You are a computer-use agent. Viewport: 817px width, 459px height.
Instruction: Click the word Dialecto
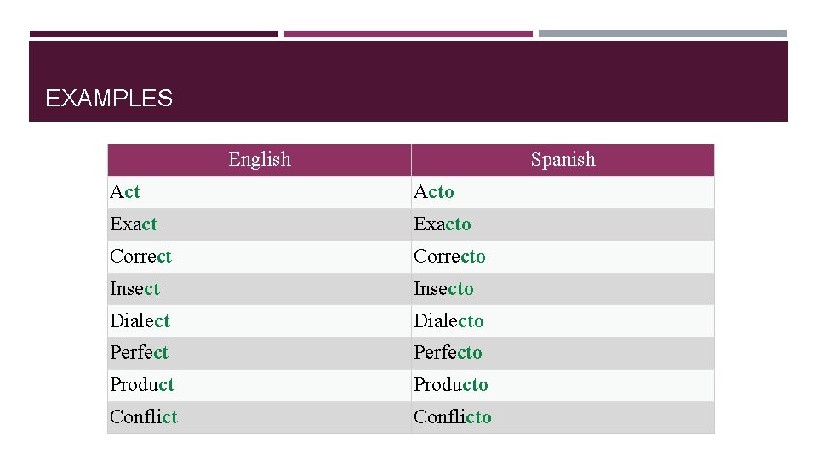tap(448, 321)
